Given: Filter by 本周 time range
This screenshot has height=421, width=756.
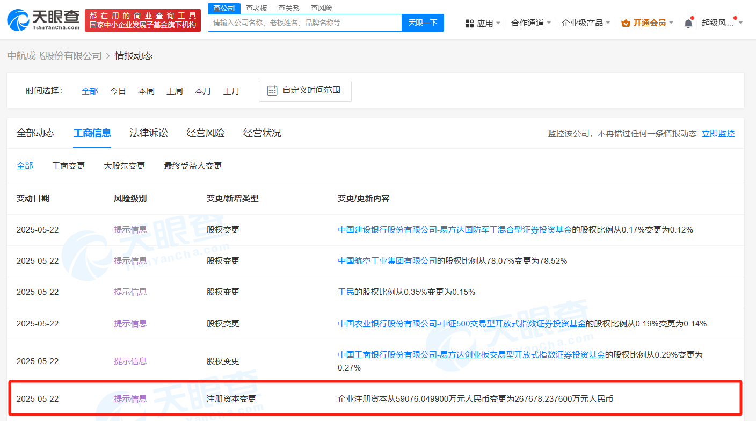Looking at the screenshot, I should coord(146,91).
